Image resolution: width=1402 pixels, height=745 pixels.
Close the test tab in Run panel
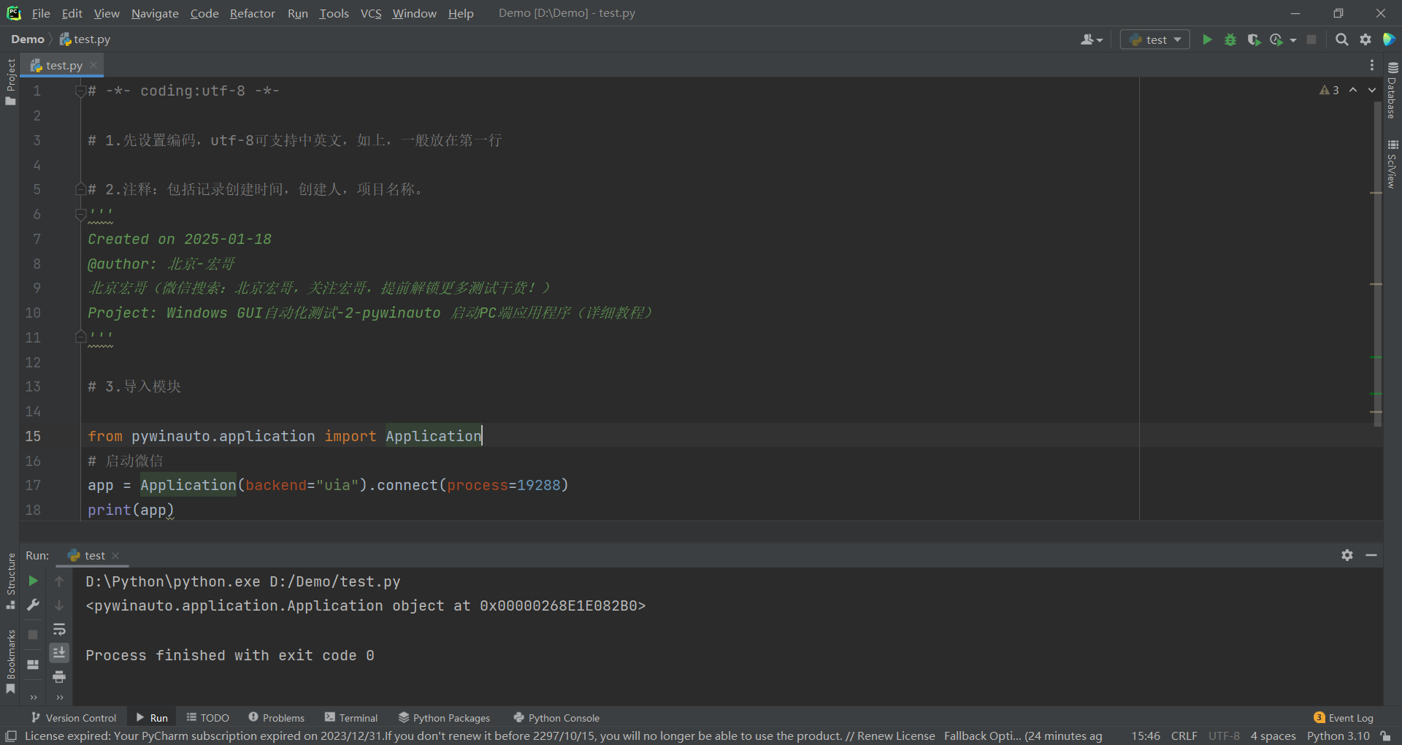(x=115, y=556)
